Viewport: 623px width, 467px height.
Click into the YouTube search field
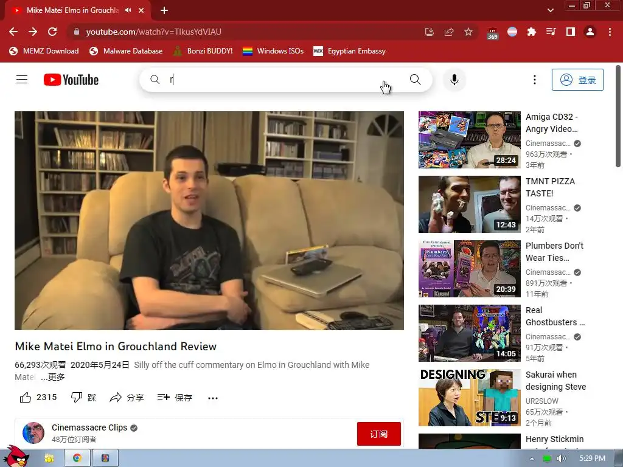[286, 80]
